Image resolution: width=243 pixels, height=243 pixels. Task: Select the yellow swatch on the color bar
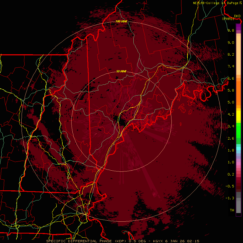(238, 116)
